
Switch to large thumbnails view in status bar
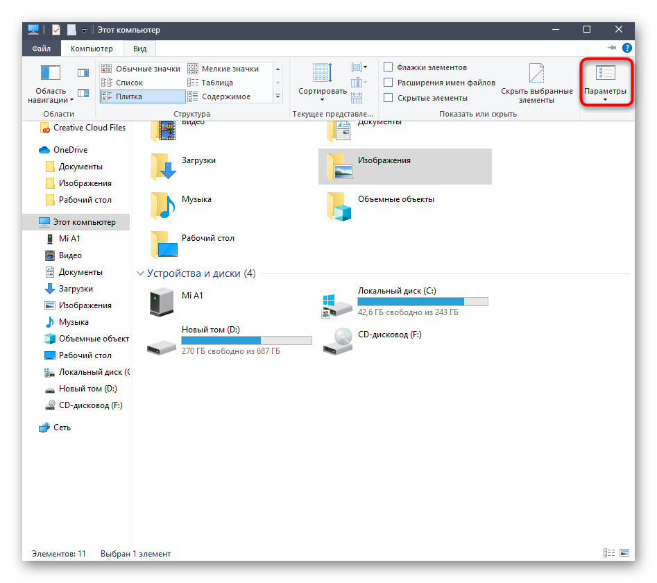[624, 553]
